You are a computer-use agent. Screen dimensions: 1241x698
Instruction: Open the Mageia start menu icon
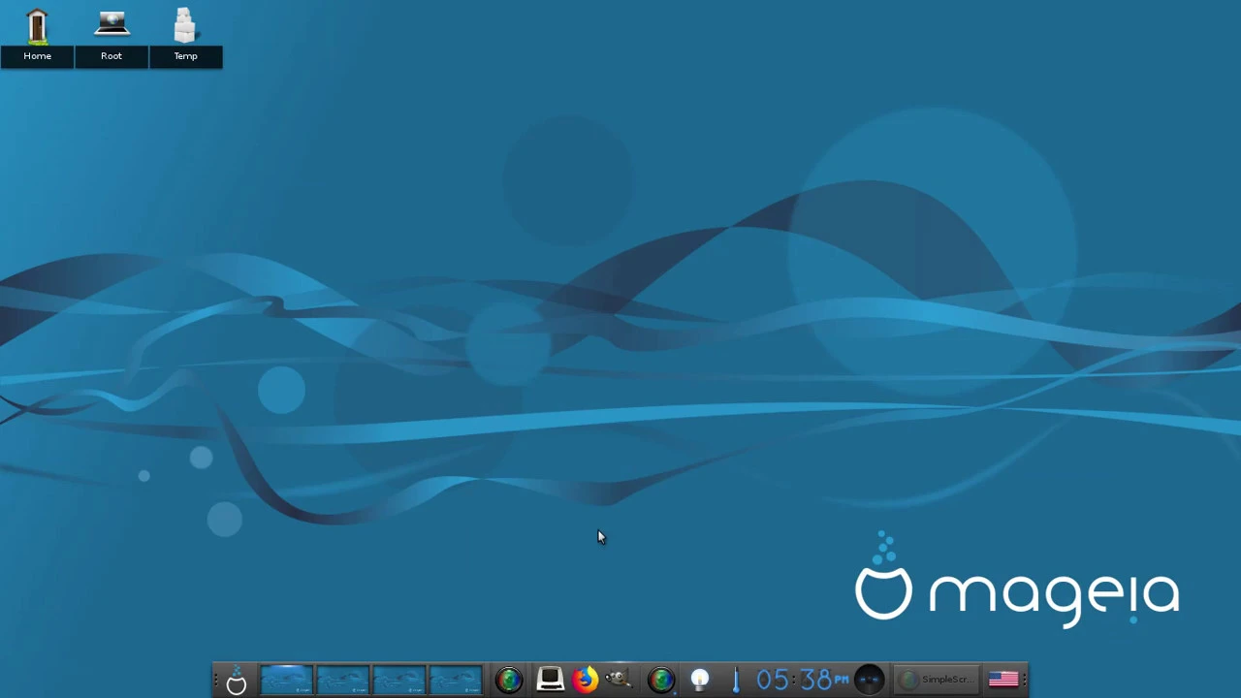click(x=236, y=681)
